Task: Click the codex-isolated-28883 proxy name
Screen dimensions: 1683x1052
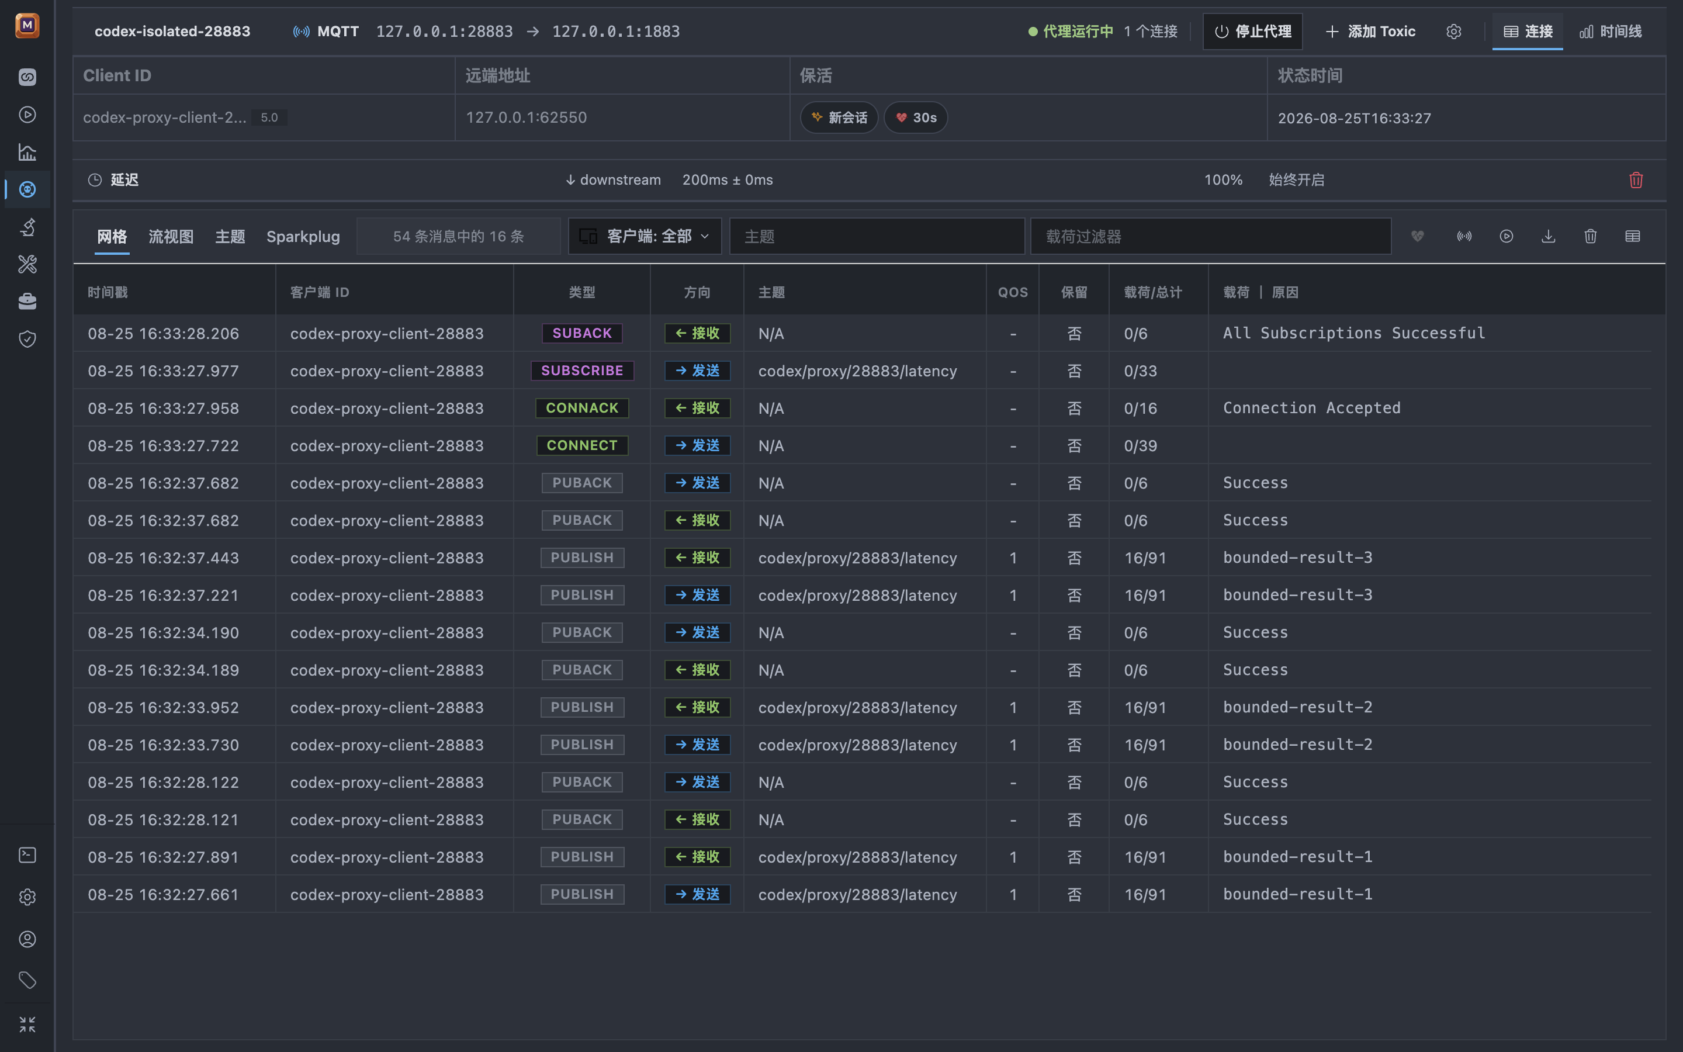Action: [172, 32]
